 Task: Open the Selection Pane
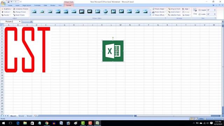174,15
